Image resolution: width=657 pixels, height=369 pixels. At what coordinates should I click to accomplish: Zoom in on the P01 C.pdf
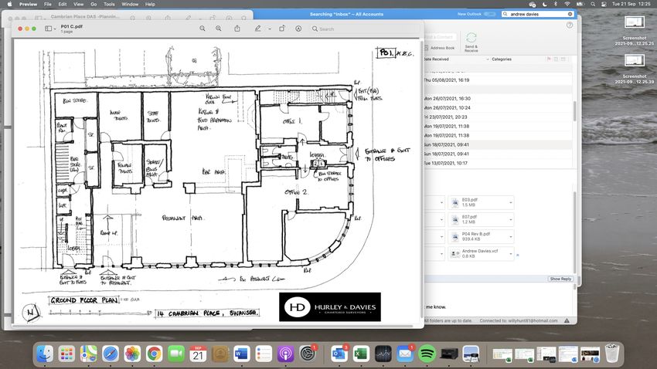click(218, 29)
